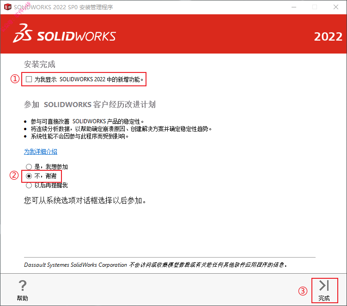Click the '参加 SOLIDWORKS 客户经历改进计划' heading
347x306 pixels.
[x=90, y=104]
